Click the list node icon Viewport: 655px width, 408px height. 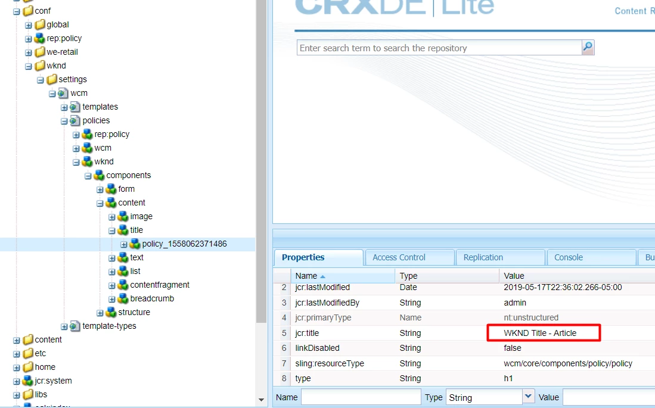point(123,272)
